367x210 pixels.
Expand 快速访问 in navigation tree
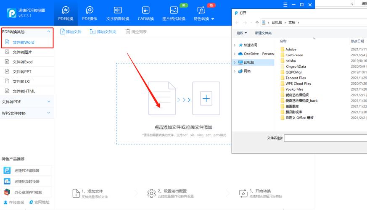click(235, 45)
